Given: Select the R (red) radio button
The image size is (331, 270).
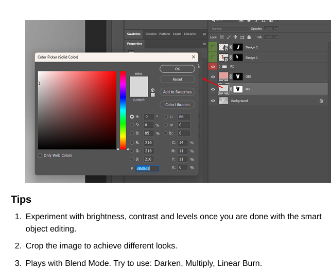Looking at the screenshot, I should pos(132,143).
